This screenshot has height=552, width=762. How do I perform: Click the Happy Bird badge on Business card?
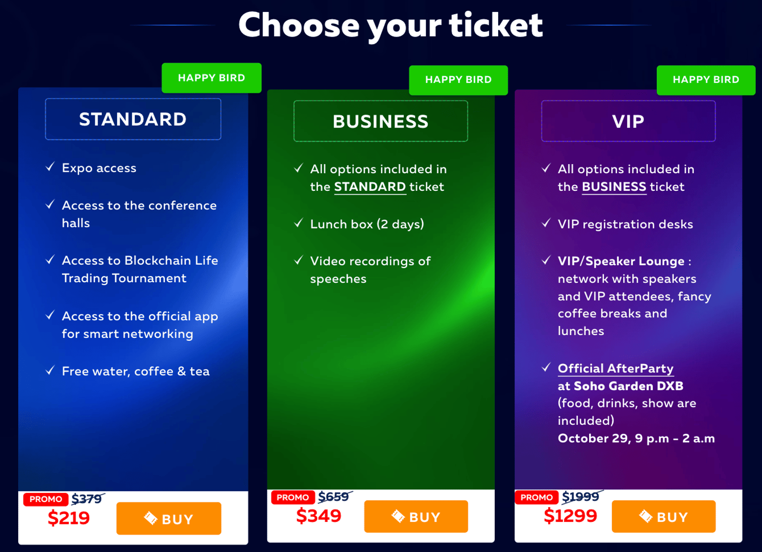[x=458, y=80]
